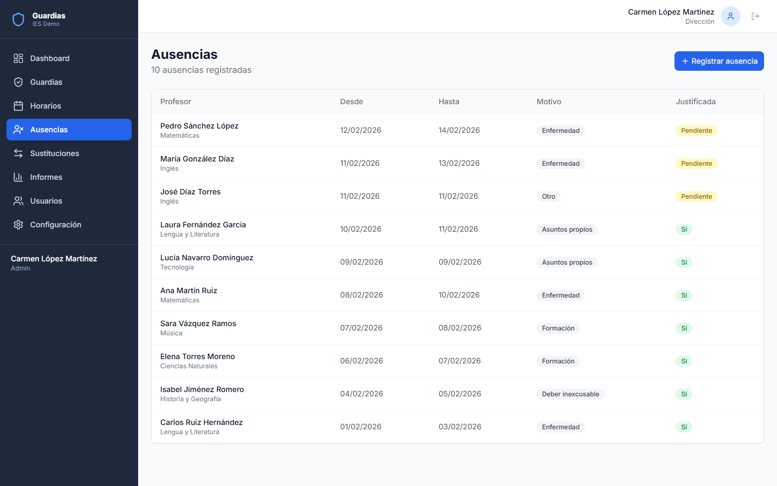
Task: Click the Desde column header
Action: [351, 102]
